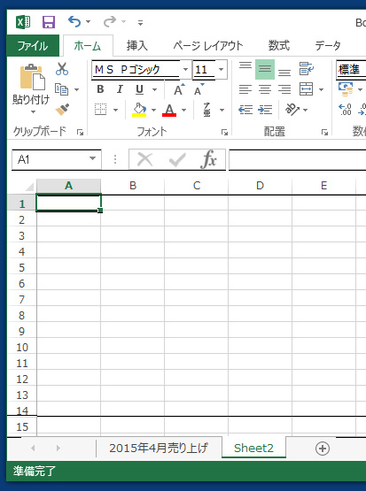Click the Borders icon

click(101, 110)
